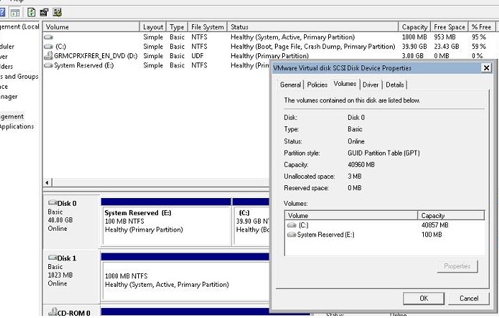Screen dimensions: 499x318
Task: Select the 1000 MB NTFS partition on Disk 1
Action: pos(184,280)
